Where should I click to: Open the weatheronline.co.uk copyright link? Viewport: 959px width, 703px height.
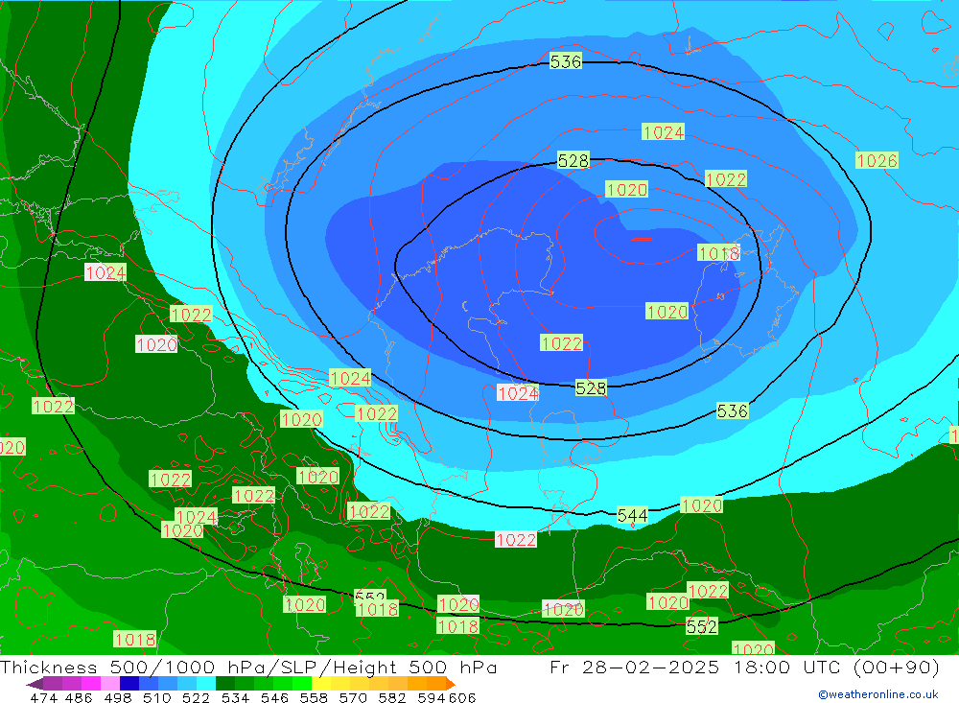878,694
